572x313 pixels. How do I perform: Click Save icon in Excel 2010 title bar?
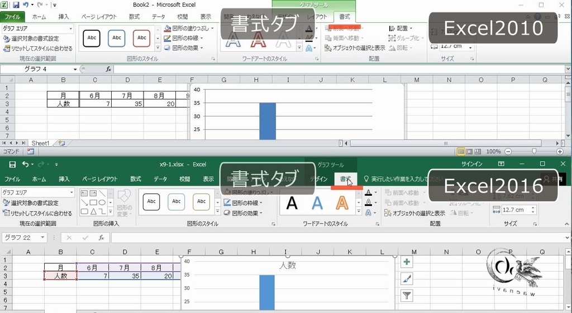tap(16, 4)
